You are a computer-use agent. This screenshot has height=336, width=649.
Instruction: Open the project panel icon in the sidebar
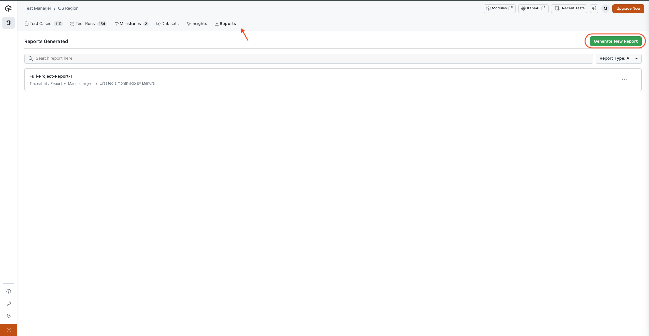click(8, 23)
